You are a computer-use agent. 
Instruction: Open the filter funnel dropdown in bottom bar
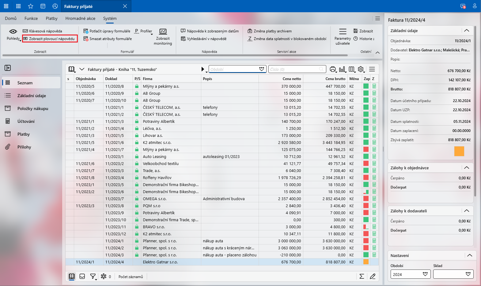pos(93,277)
